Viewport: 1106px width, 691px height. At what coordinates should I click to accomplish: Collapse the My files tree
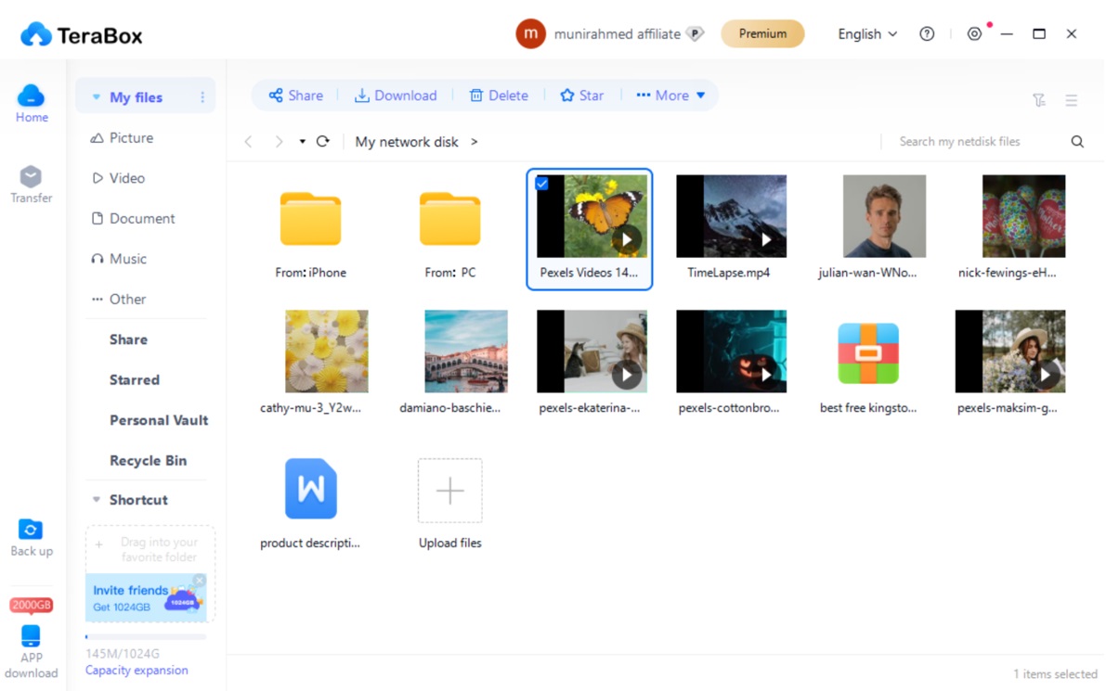tap(97, 97)
